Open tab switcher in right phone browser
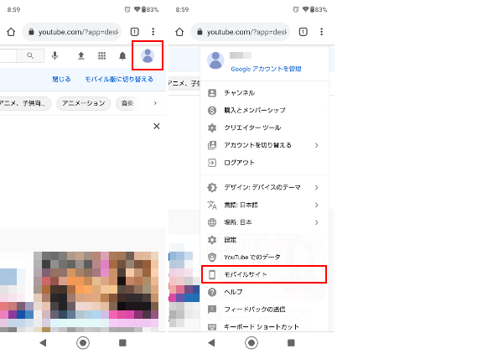Image resolution: width=503 pixels, height=354 pixels. 303,32
